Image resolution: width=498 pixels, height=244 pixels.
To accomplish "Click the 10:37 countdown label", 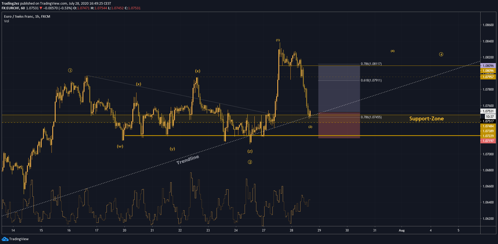I will pyautogui.click(x=490, y=116).
